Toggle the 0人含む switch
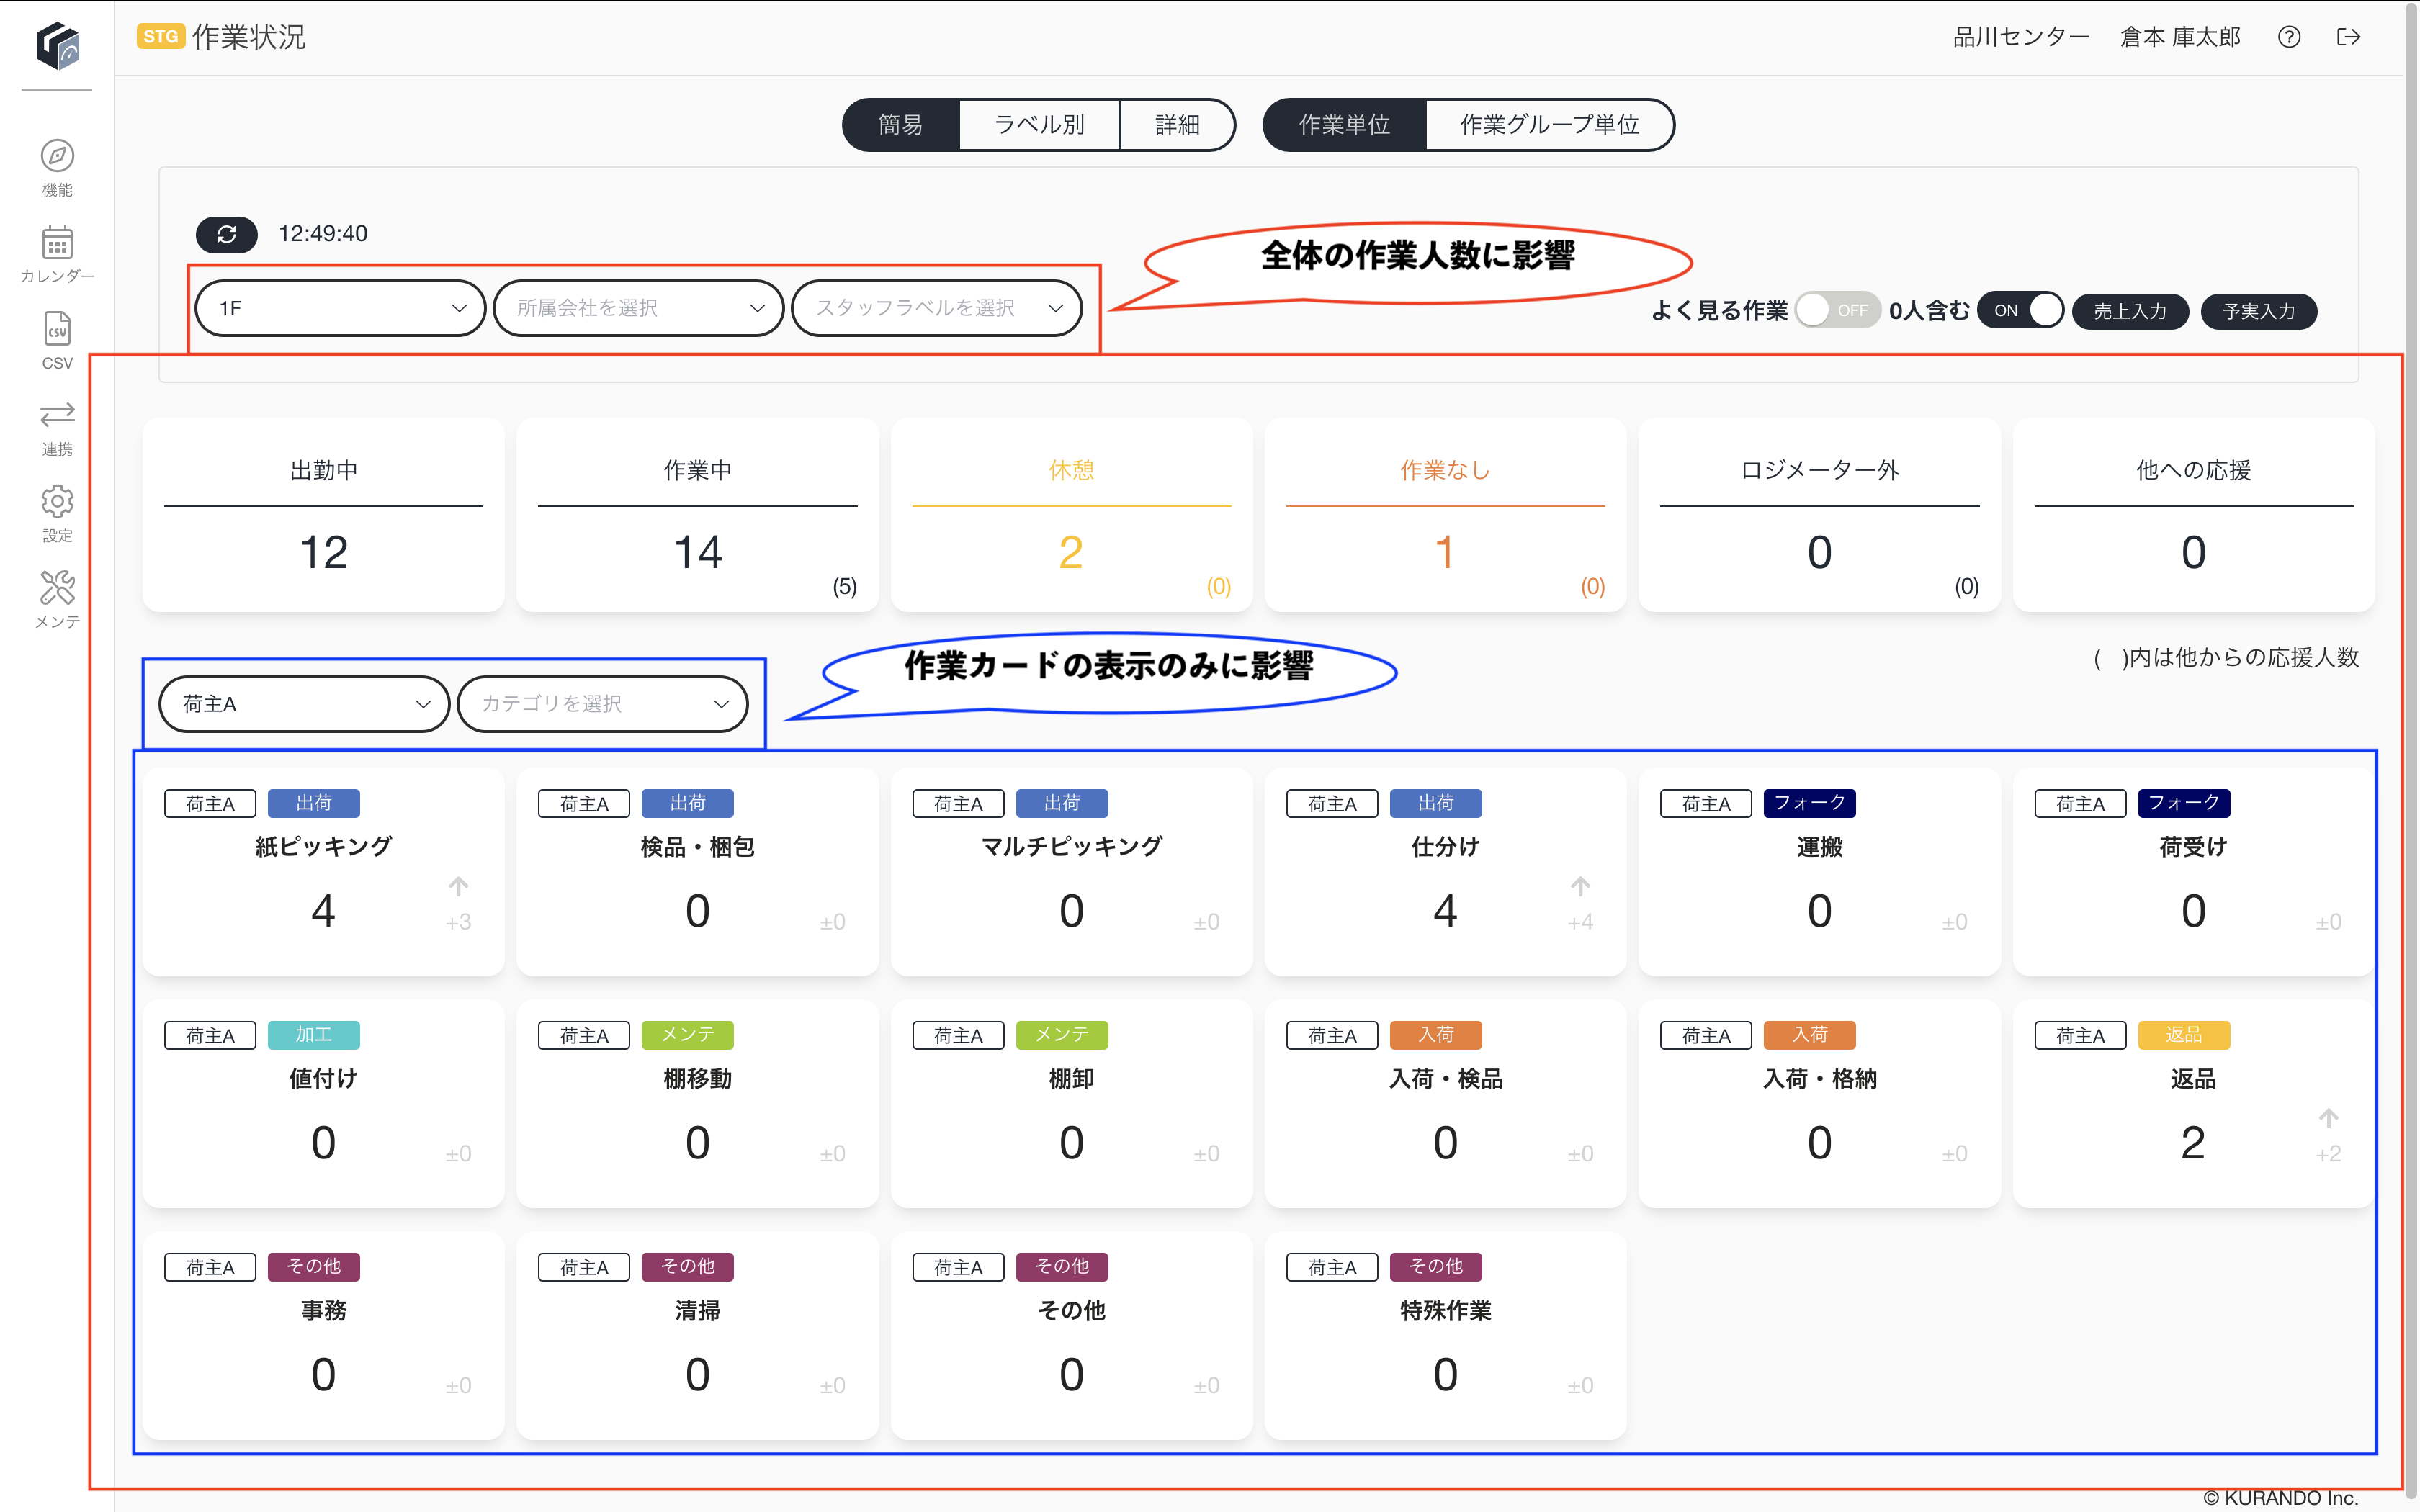The width and height of the screenshot is (2420, 1512). 2020,310
